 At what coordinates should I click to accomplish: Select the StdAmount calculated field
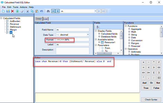pyautogui.click(x=15, y=27)
